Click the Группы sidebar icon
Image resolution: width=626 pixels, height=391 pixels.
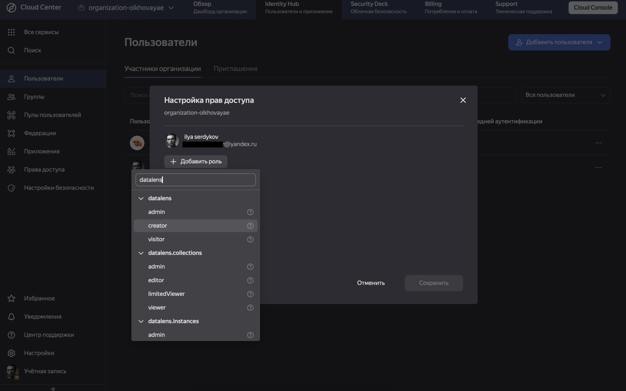[x=11, y=97]
